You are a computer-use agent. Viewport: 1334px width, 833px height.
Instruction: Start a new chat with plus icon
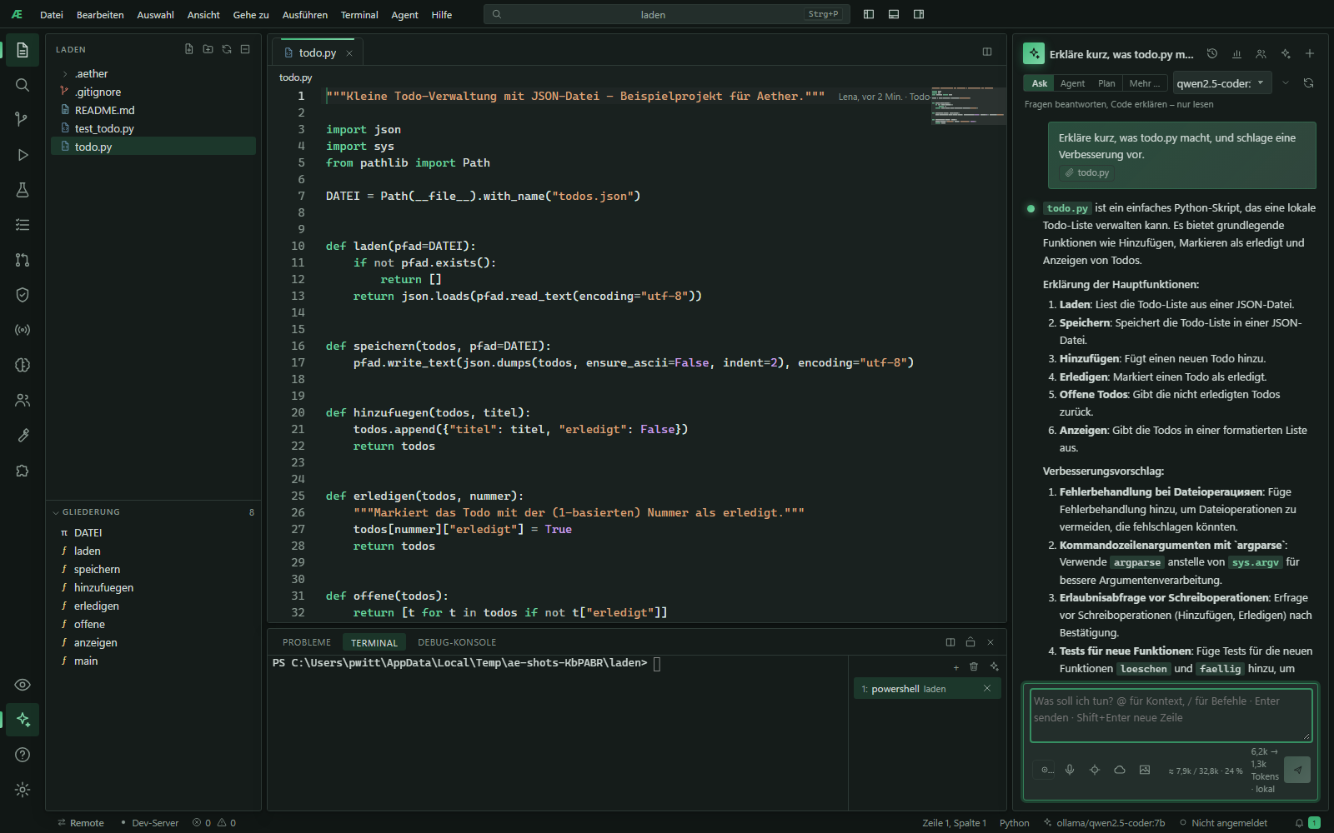(1310, 53)
